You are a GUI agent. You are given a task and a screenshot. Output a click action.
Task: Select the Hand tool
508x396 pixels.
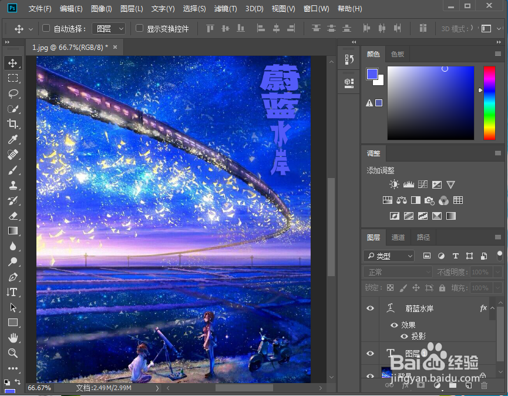[13, 338]
